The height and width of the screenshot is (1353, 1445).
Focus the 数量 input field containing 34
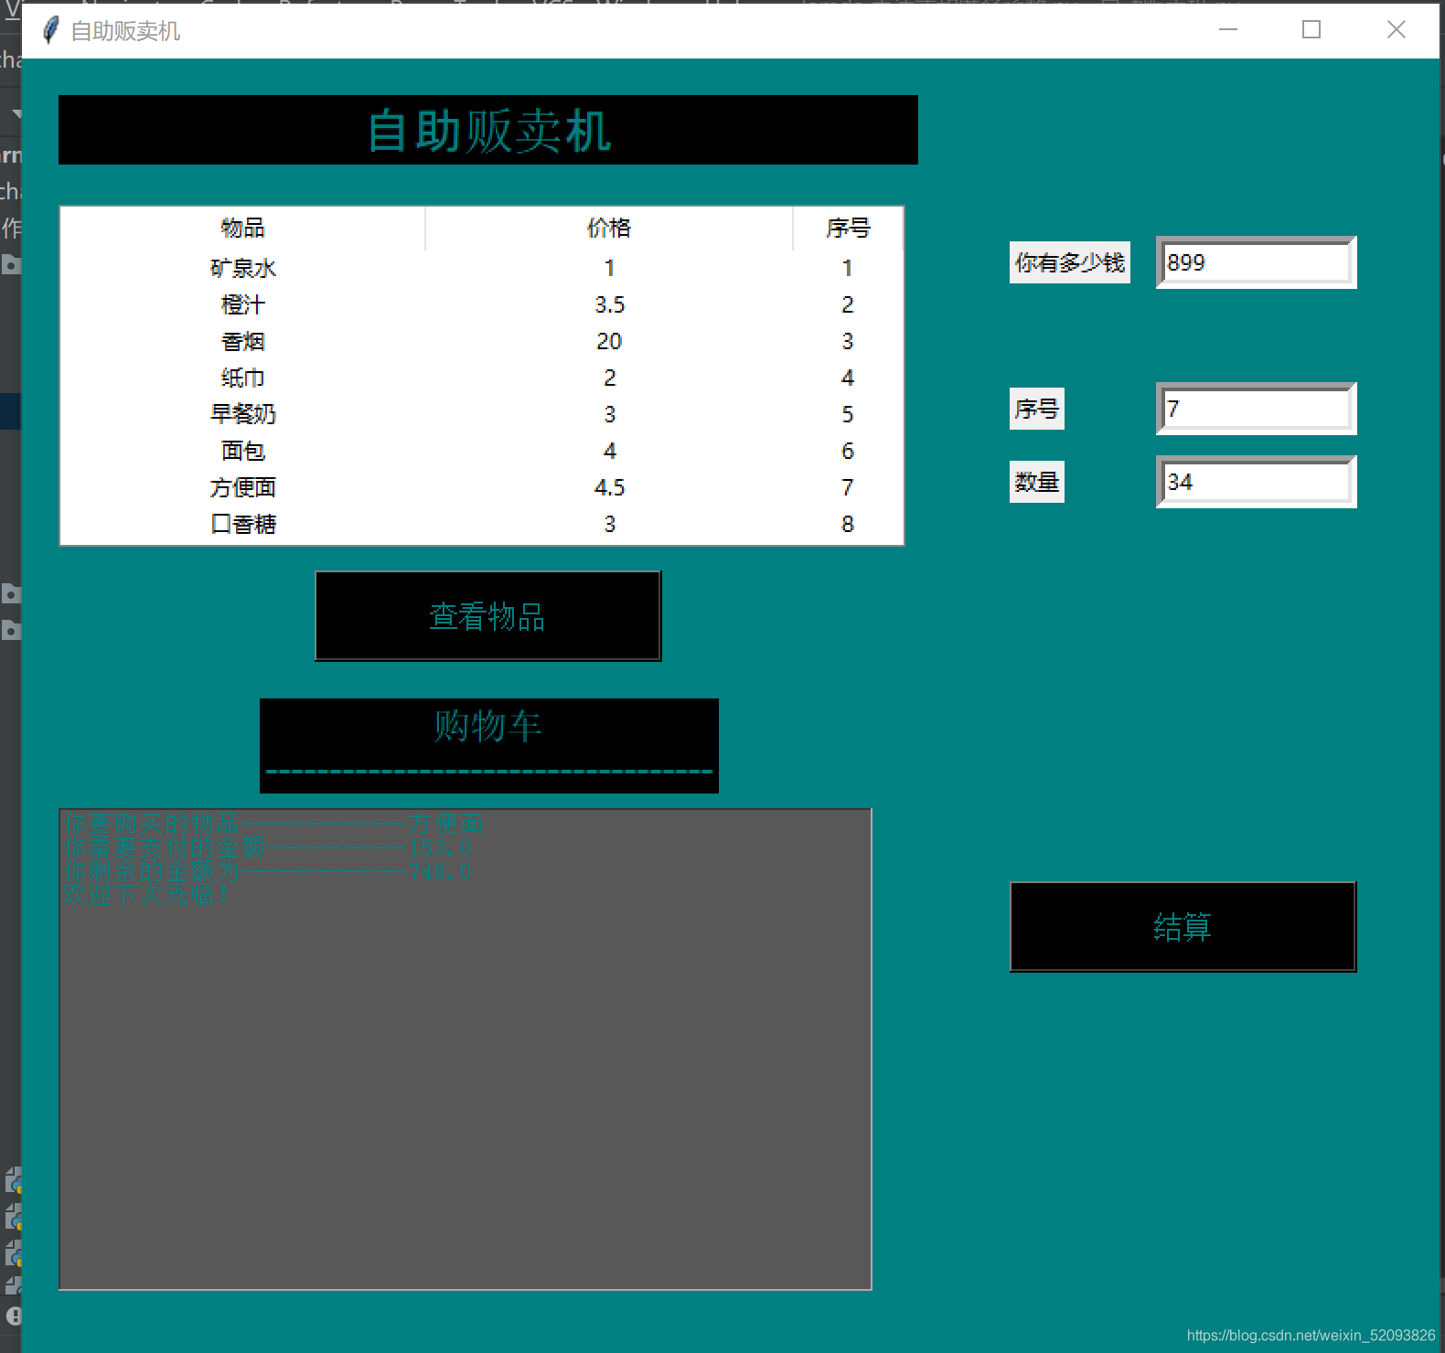(x=1256, y=482)
